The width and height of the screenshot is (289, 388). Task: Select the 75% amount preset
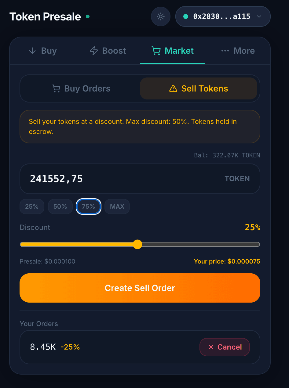pos(88,207)
